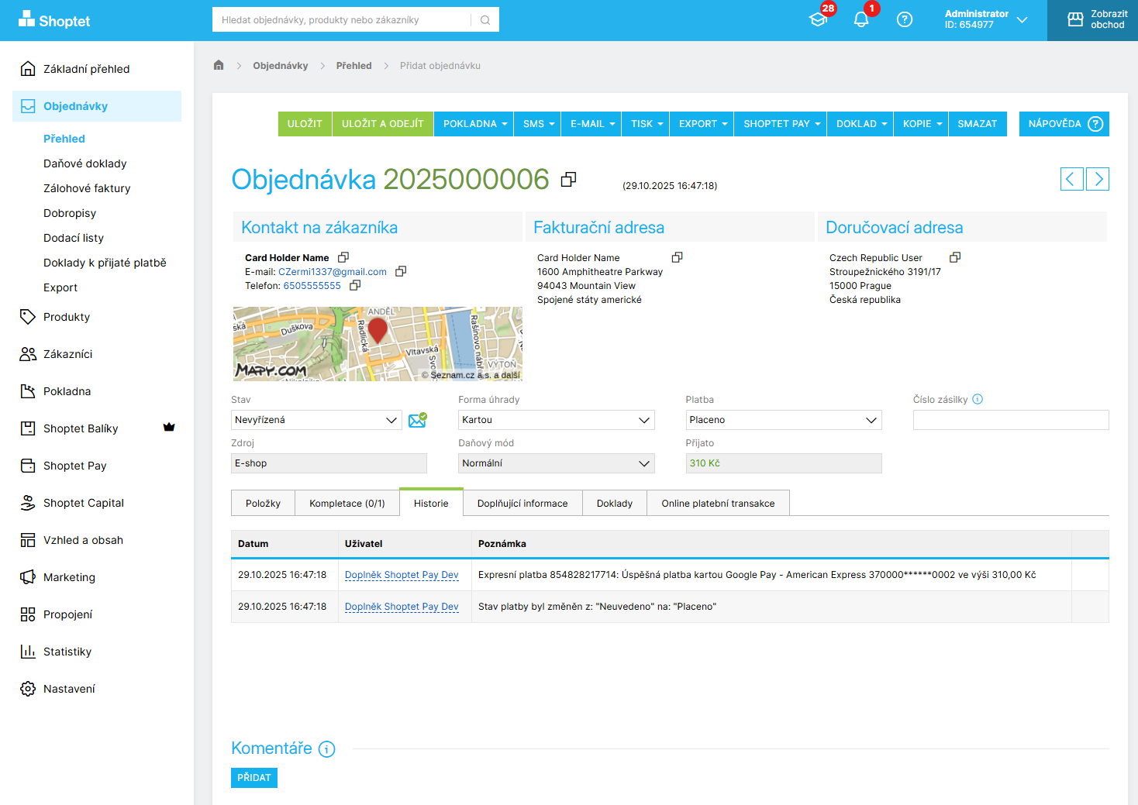The image size is (1138, 805).
Task: Click the ULOŽIT button
Action: click(x=305, y=124)
